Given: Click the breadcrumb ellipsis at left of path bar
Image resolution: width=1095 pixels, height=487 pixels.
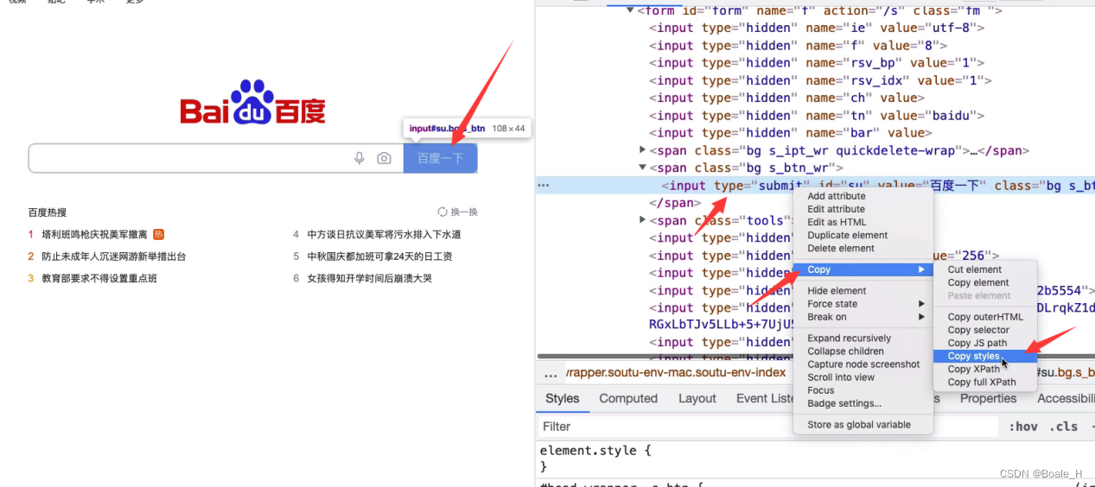Looking at the screenshot, I should coord(551,374).
